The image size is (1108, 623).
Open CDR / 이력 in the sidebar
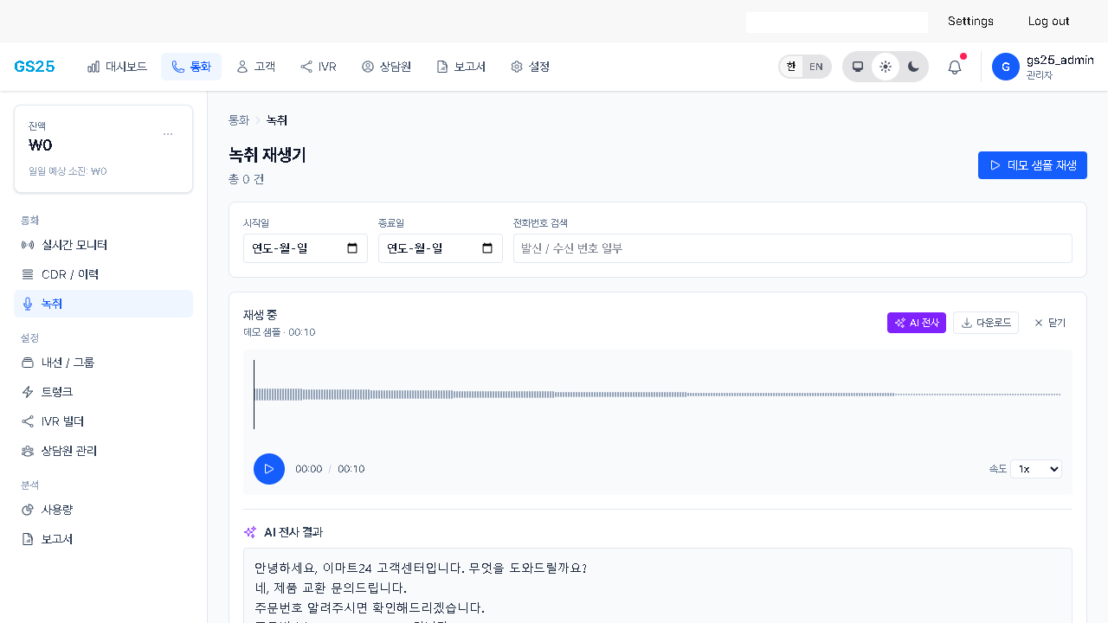[x=103, y=274]
